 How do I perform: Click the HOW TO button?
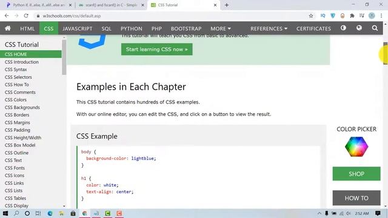coord(356,198)
